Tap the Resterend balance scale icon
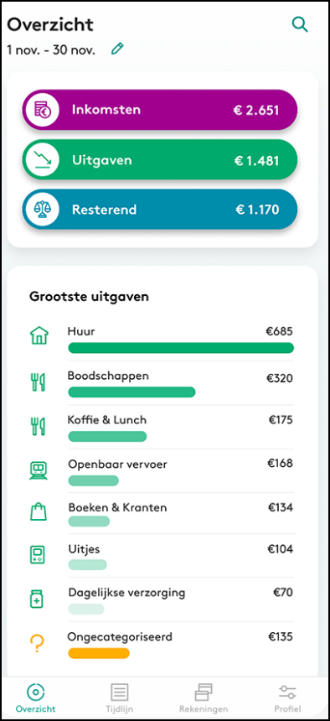330x721 pixels. (42, 210)
